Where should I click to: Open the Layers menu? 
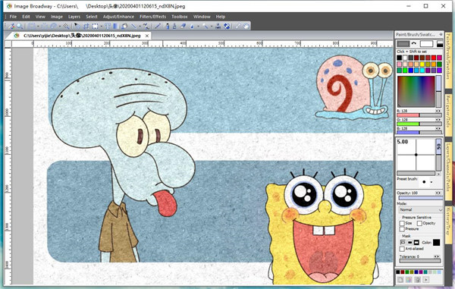click(74, 17)
